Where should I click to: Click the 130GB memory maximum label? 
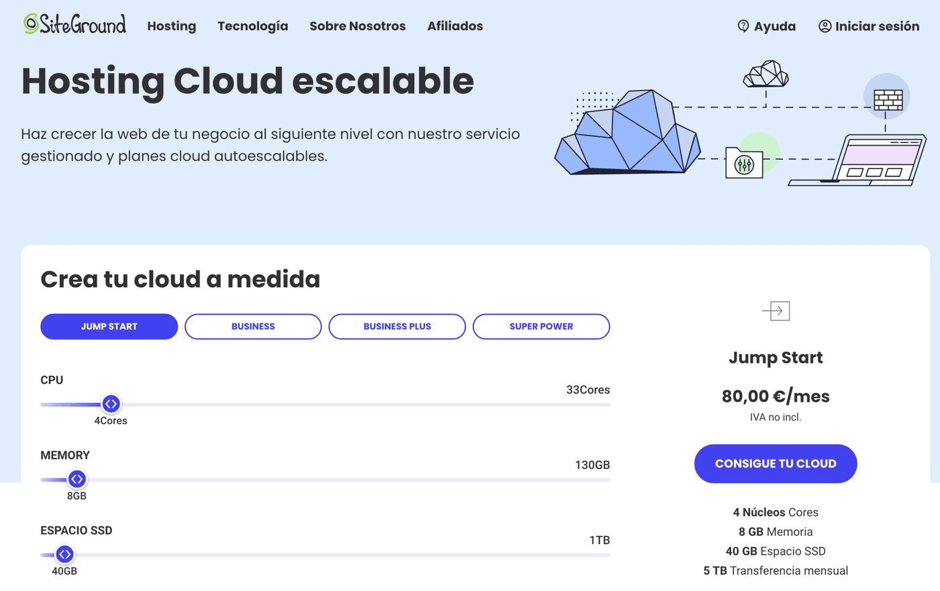(x=592, y=465)
